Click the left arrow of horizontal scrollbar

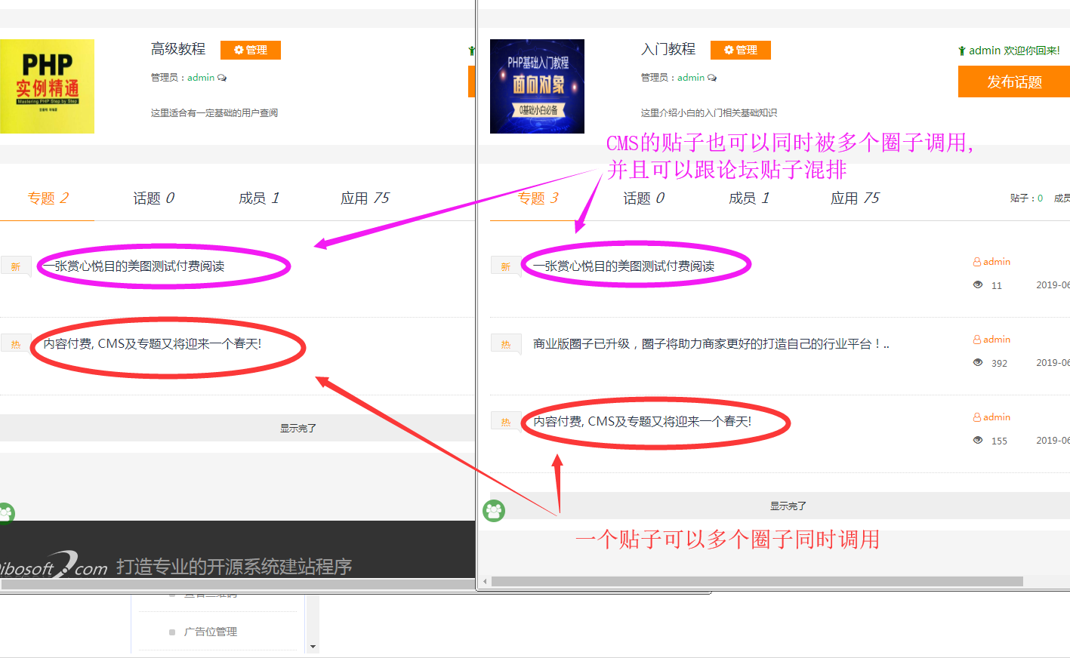click(485, 582)
